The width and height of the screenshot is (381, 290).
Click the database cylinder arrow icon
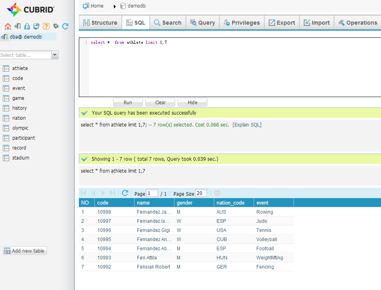pos(37,26)
